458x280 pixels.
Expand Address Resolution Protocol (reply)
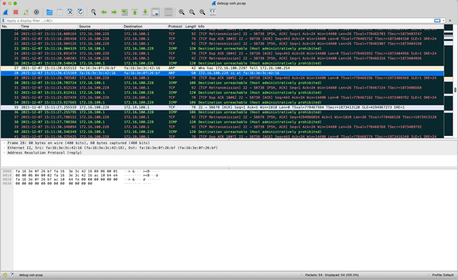(x=4, y=153)
